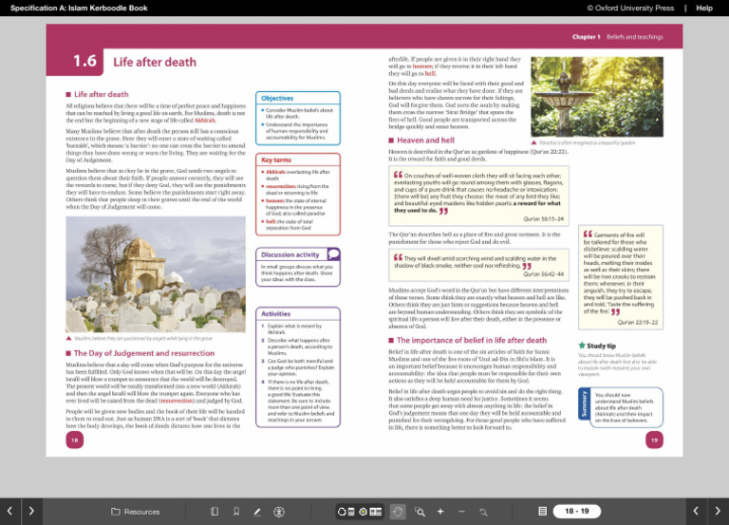This screenshot has width=729, height=525.
Task: Click the page 18 number badge
Action: [75, 440]
